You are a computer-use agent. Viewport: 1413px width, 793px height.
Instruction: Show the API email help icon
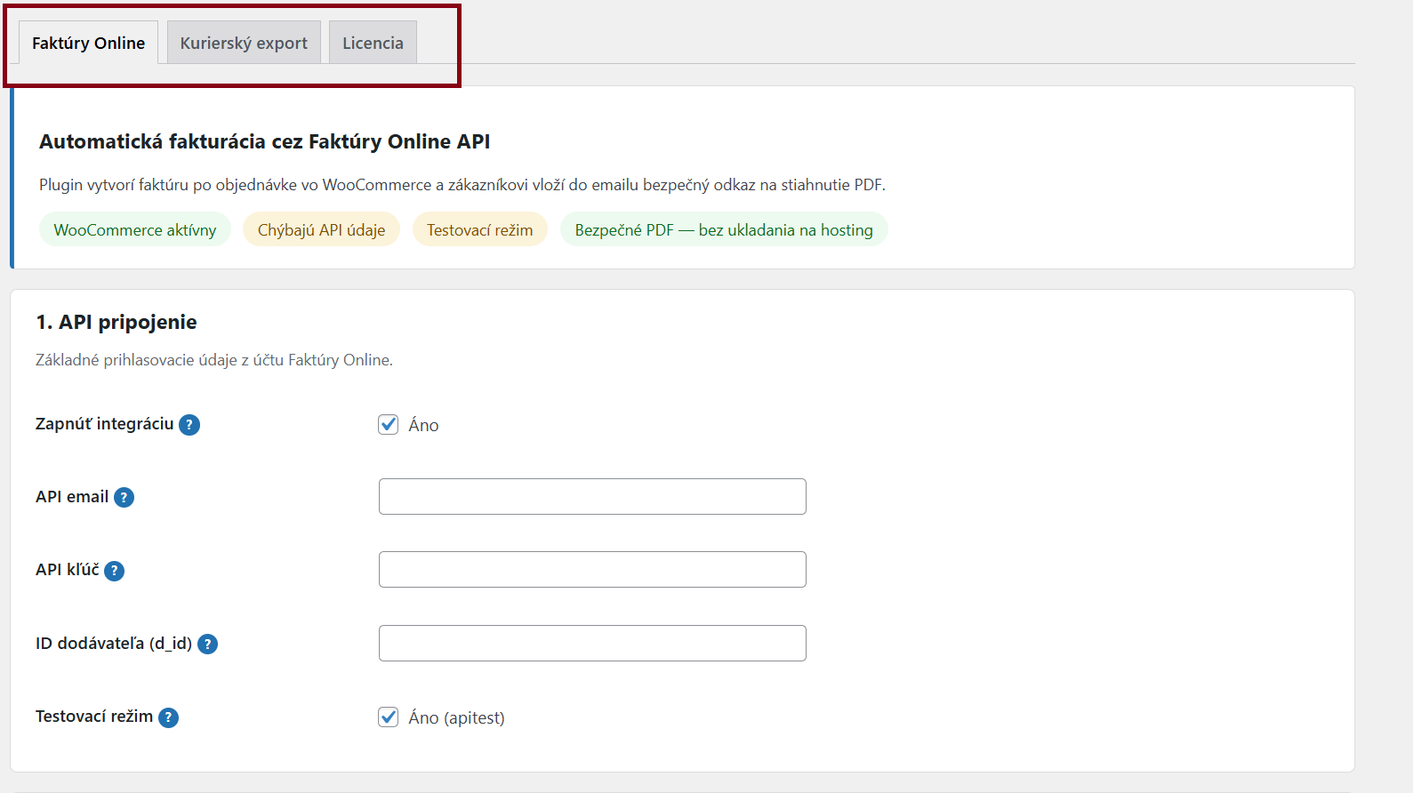[124, 498]
